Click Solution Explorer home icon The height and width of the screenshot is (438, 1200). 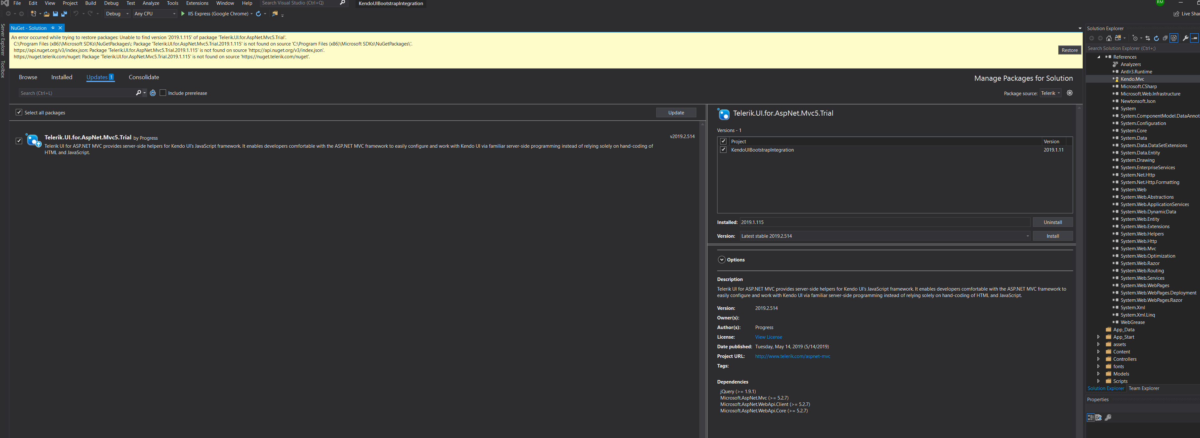[x=1109, y=38]
